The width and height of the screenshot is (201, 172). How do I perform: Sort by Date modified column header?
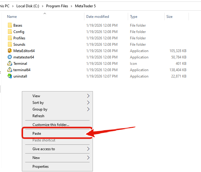[x=97, y=17]
